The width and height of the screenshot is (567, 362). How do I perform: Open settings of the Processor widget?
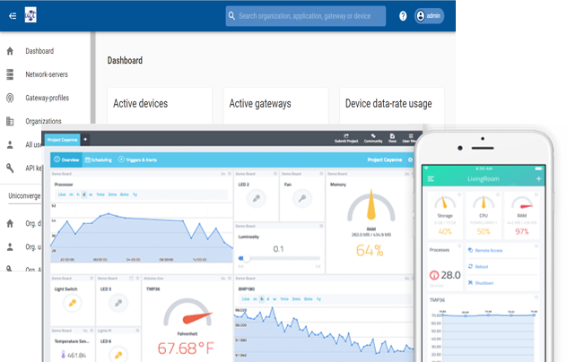(x=230, y=174)
